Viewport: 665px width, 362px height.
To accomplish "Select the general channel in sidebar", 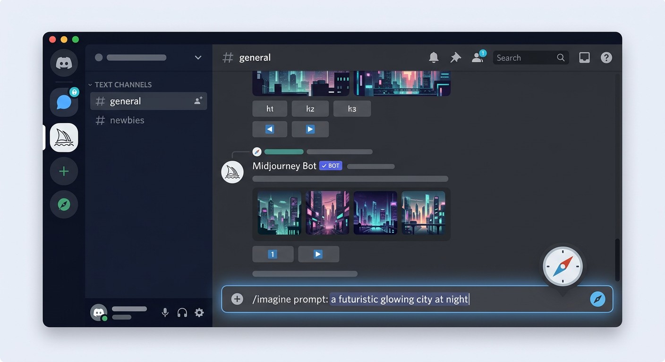I will click(x=148, y=101).
